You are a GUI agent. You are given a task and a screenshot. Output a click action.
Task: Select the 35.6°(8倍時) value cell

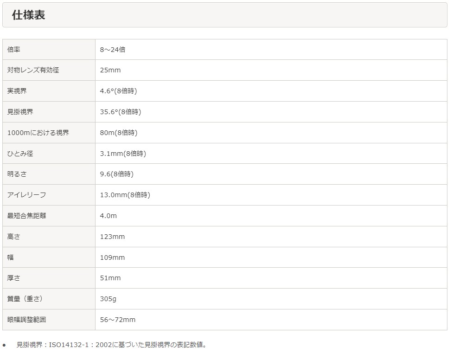click(121, 112)
